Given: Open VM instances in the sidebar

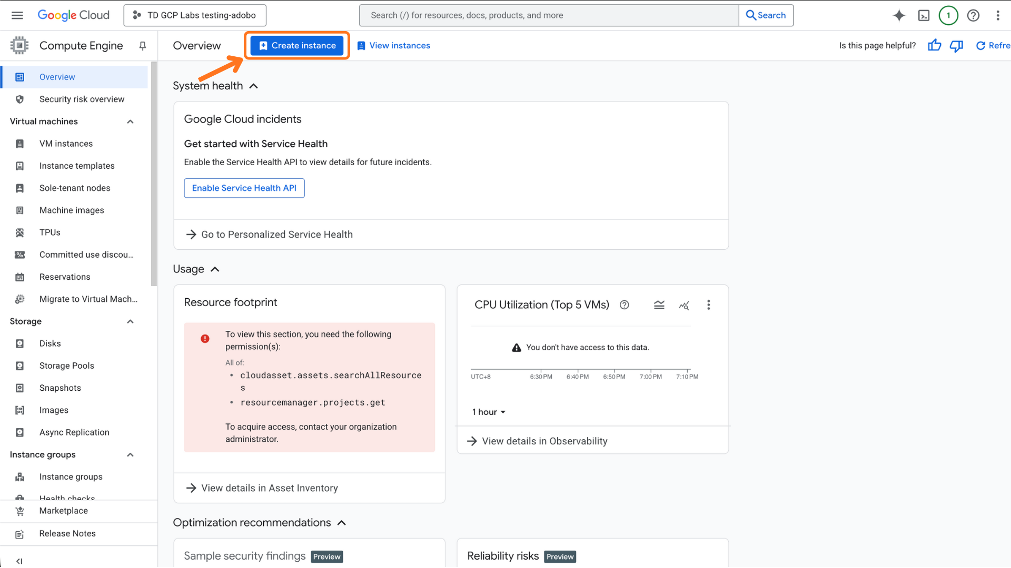Looking at the screenshot, I should coord(65,143).
